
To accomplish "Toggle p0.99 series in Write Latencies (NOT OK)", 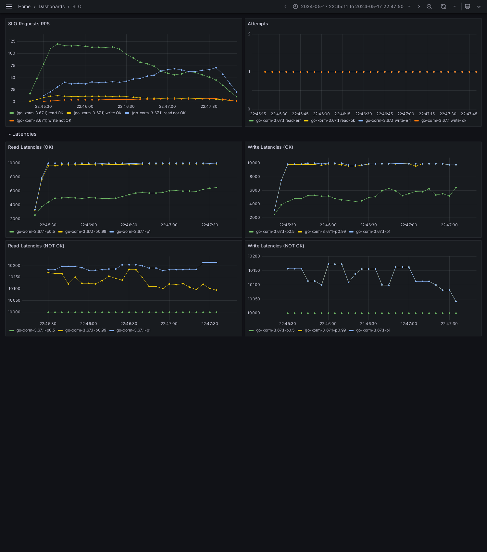I will coord(325,330).
